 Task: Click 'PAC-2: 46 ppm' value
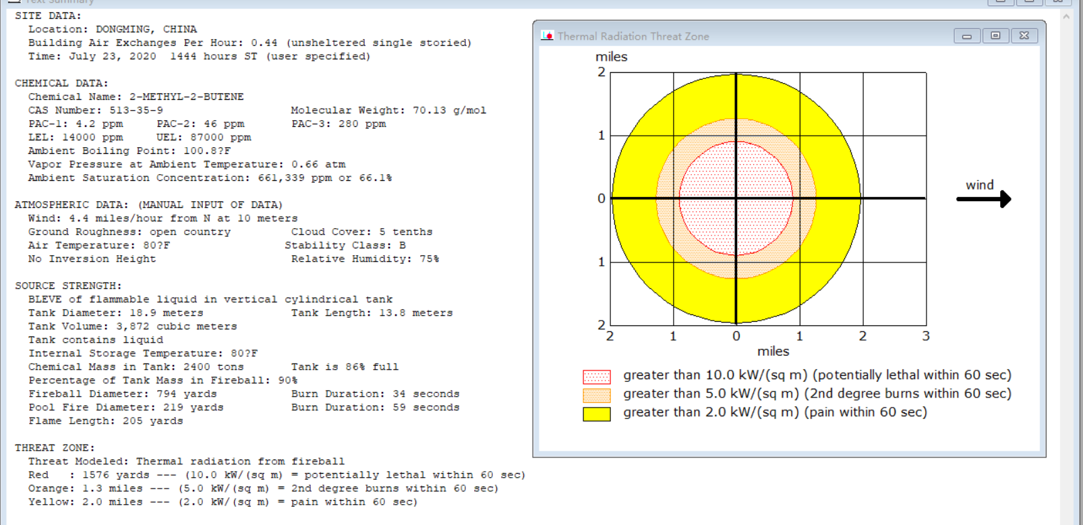click(200, 123)
